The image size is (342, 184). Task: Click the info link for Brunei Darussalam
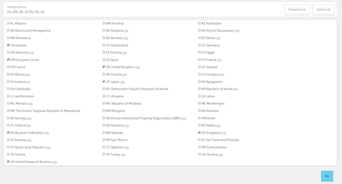(x=237, y=31)
